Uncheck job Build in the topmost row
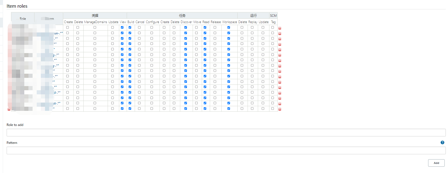 click(x=130, y=28)
